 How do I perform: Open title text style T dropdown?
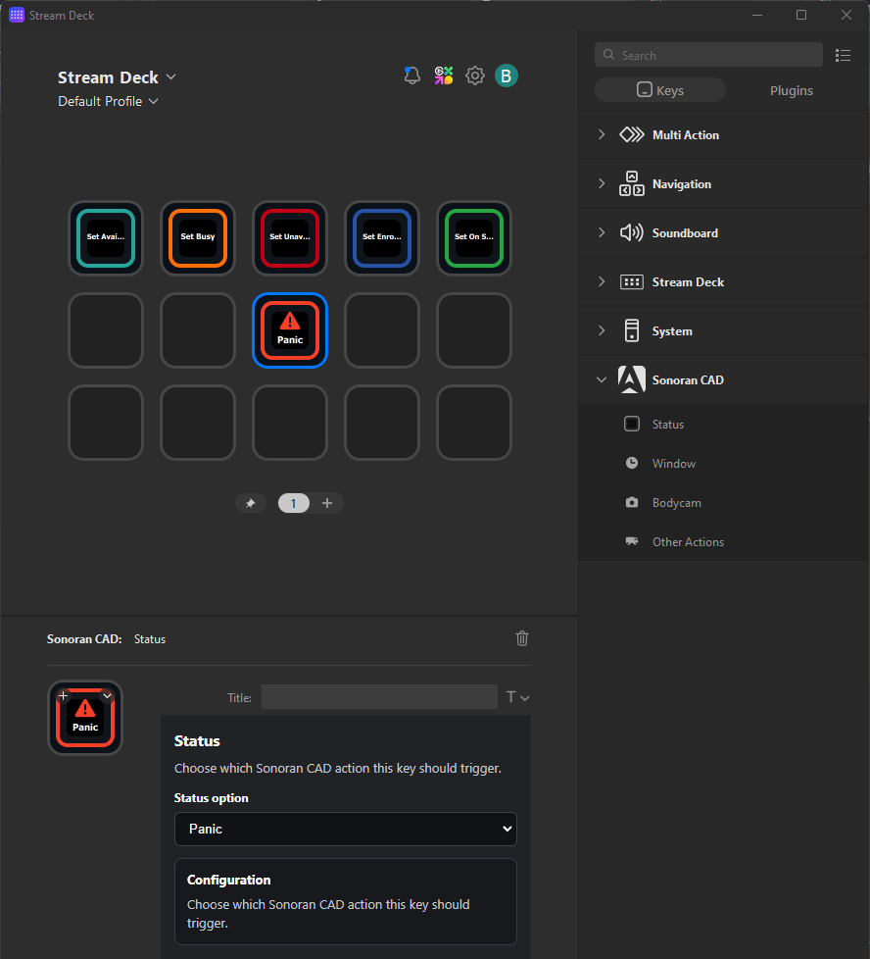click(x=517, y=697)
